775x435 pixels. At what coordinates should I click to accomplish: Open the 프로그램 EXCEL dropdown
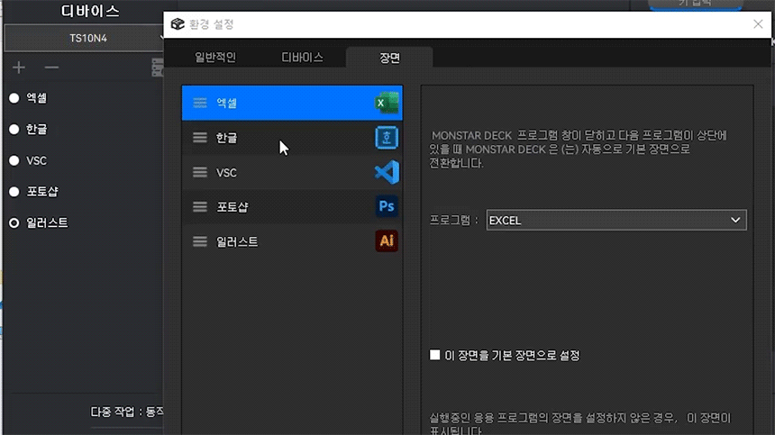click(x=615, y=220)
